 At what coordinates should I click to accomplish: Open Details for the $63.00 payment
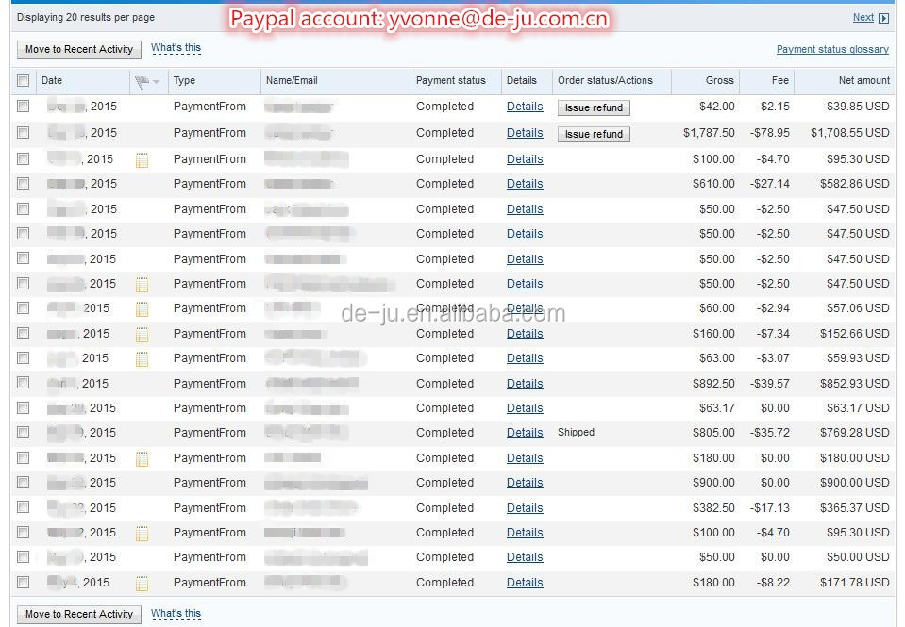[x=525, y=358]
